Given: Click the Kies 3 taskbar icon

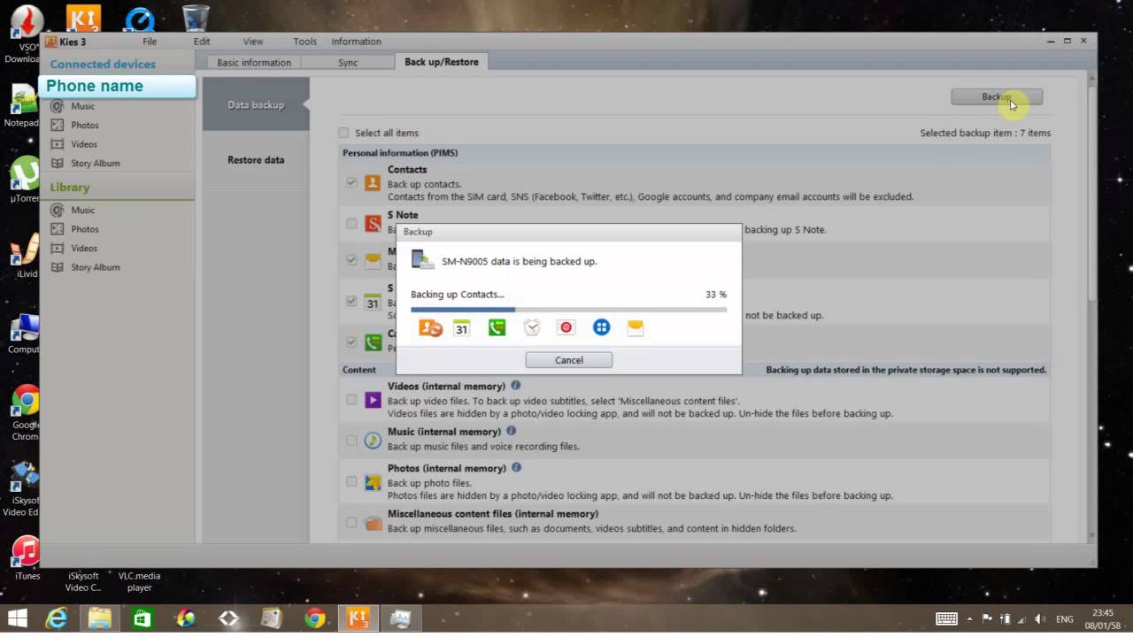Looking at the screenshot, I should pyautogui.click(x=358, y=618).
